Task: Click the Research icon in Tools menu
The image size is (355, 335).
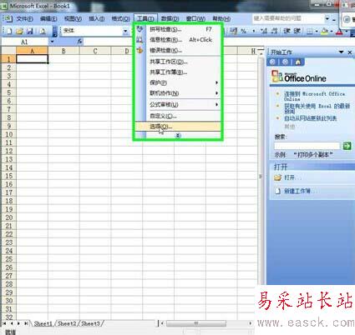Action: coord(139,40)
